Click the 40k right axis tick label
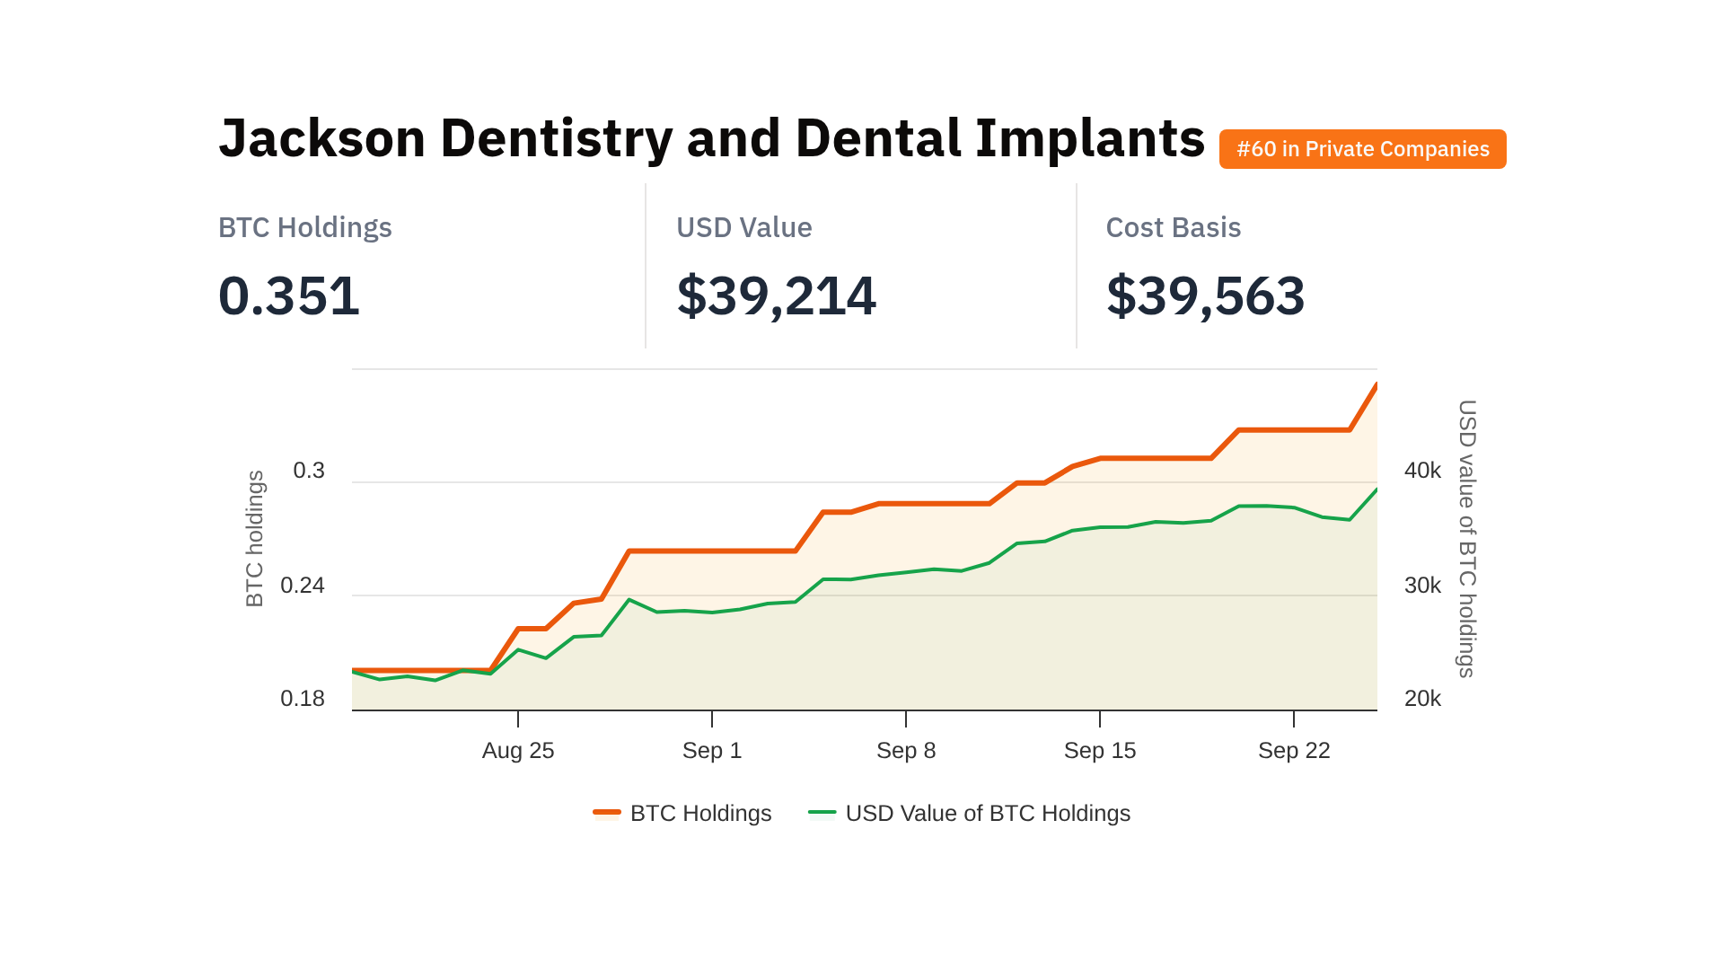1724x970 pixels. click(1422, 471)
